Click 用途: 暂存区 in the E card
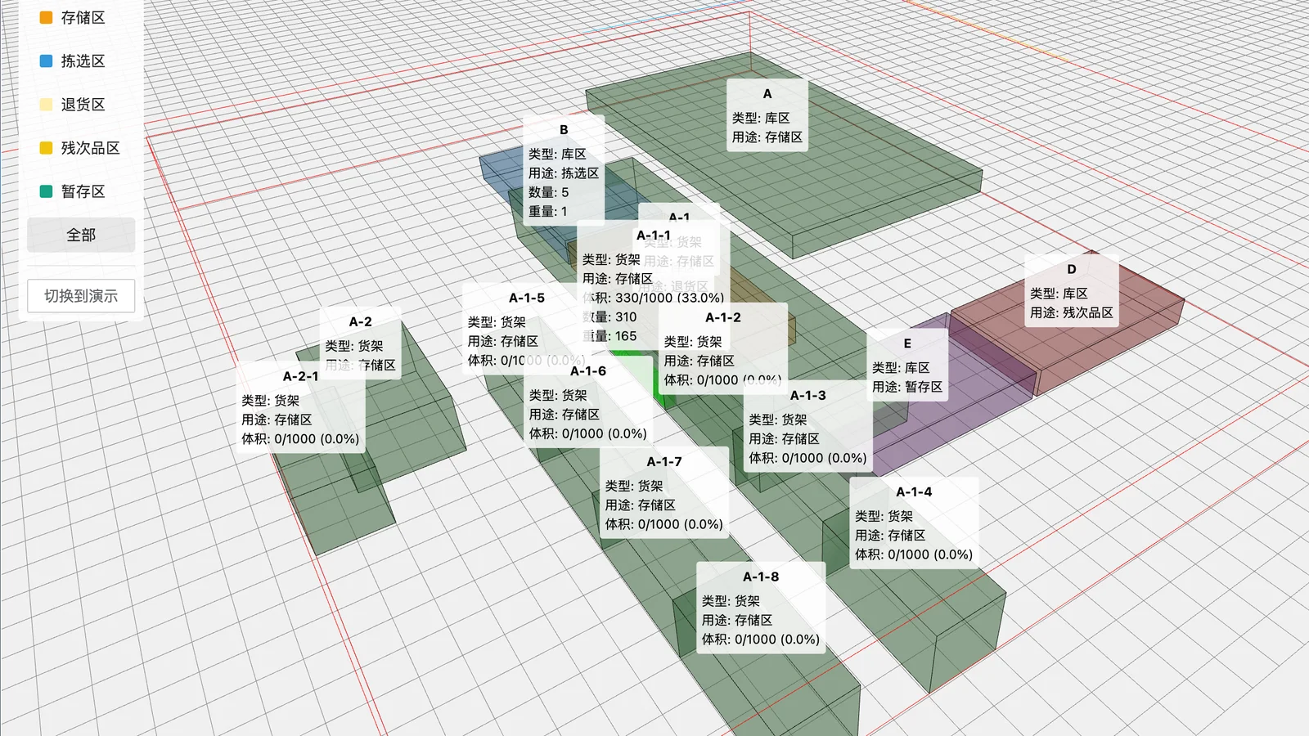The width and height of the screenshot is (1309, 736). 907,387
